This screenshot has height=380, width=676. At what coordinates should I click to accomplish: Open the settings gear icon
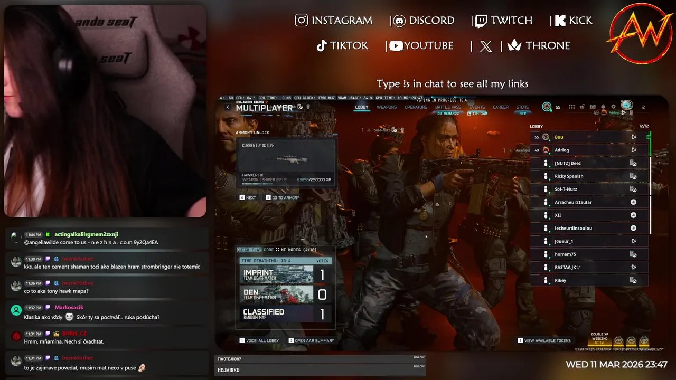[615, 107]
